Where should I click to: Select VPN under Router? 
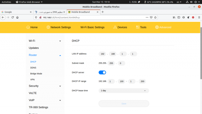click(33, 80)
